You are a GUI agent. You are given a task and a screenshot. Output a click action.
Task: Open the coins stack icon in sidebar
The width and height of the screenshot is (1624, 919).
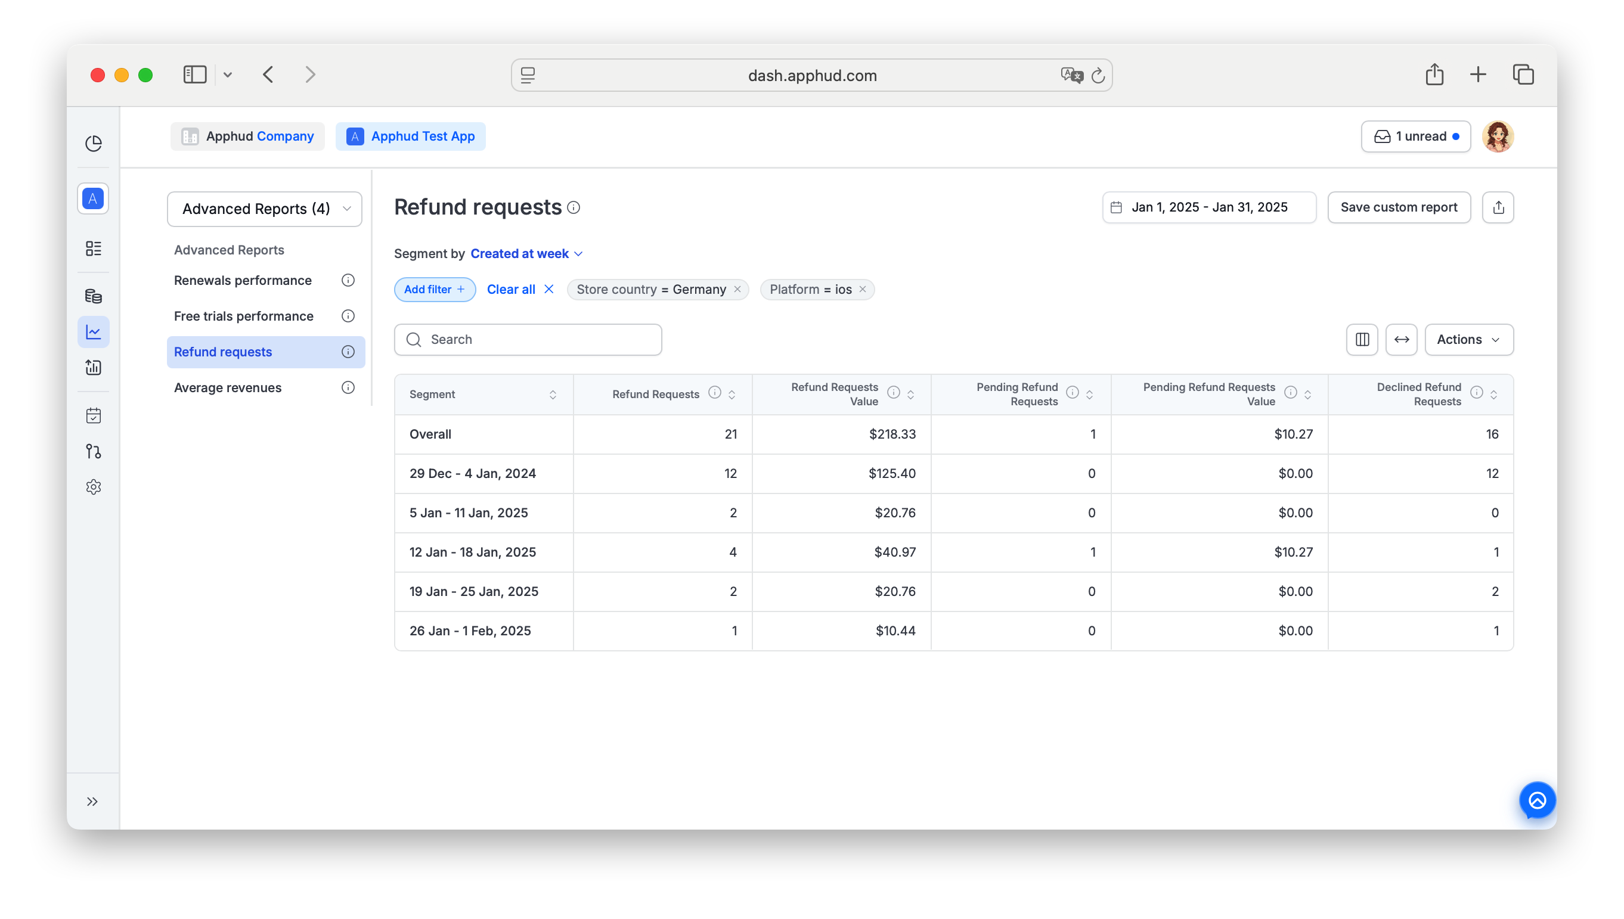coord(94,296)
